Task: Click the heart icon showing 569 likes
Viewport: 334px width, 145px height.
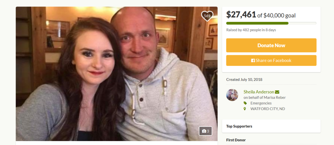Action: [x=207, y=16]
